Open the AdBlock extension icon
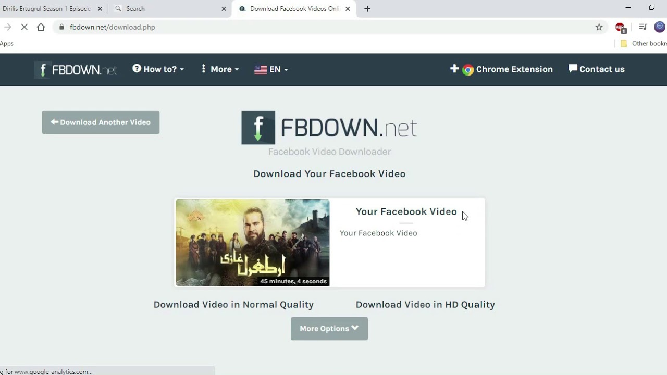667x375 pixels. coord(620,28)
